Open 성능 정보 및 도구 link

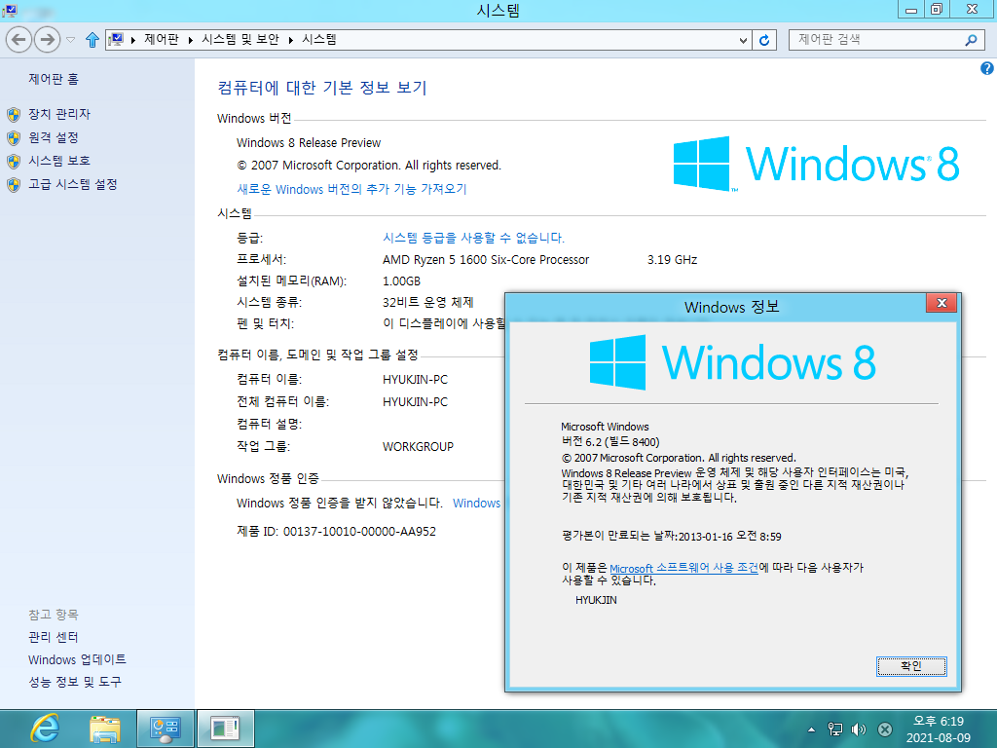tap(75, 682)
